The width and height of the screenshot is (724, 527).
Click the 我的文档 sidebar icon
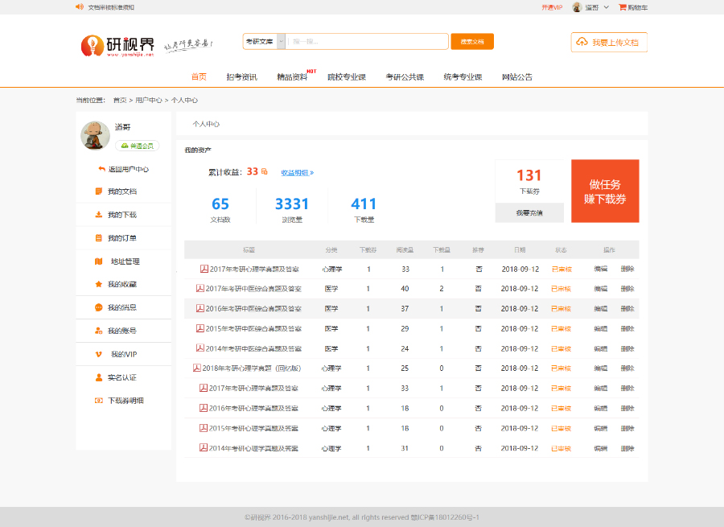click(99, 191)
